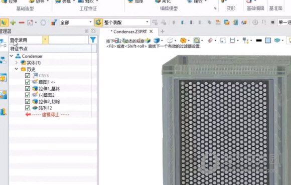This screenshot has width=291, height=185.
Task: Float the manager panel using dock icon
Action: 86,31
